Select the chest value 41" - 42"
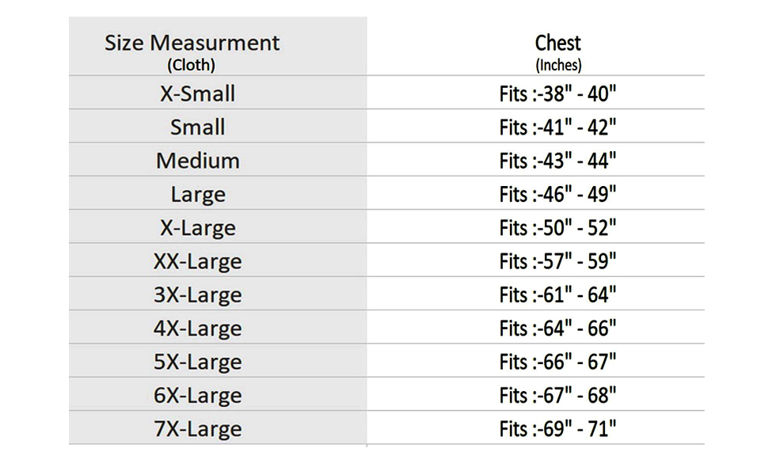 (x=558, y=127)
